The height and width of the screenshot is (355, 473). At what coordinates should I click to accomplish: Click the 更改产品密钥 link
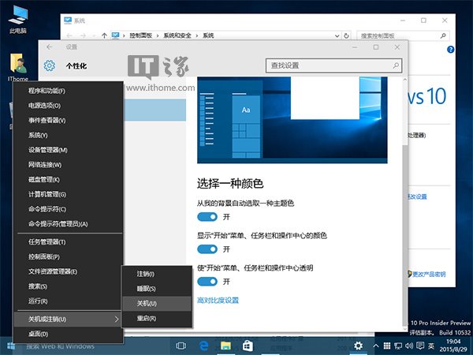pyautogui.click(x=428, y=275)
